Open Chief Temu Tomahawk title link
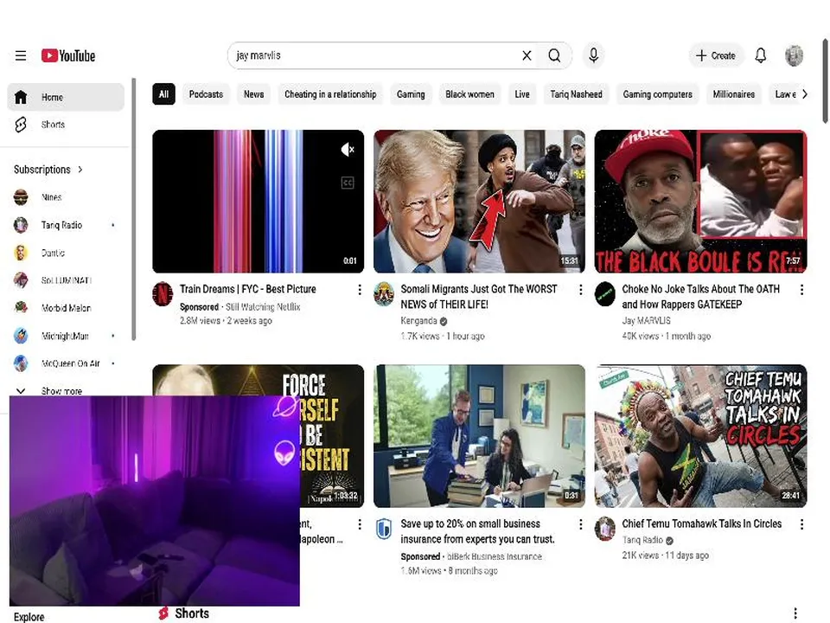 coord(702,524)
